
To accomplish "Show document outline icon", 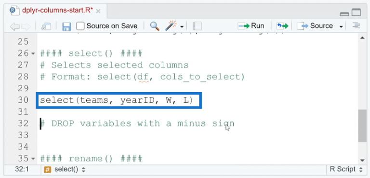I will coord(356,25).
